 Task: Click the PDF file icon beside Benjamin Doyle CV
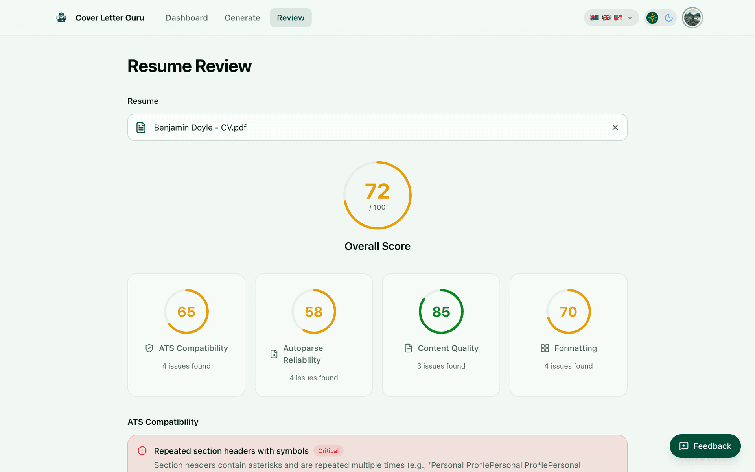click(x=141, y=127)
